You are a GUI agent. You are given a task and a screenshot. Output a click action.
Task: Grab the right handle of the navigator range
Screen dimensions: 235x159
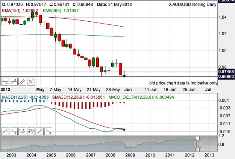(x=200, y=144)
